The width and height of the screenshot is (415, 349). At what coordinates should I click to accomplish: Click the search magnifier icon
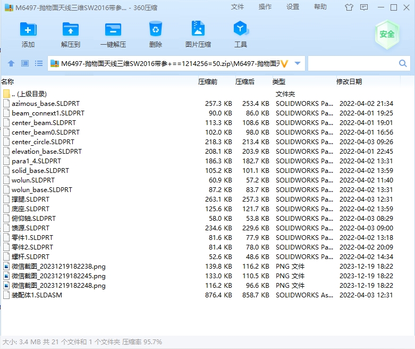tap(403, 63)
